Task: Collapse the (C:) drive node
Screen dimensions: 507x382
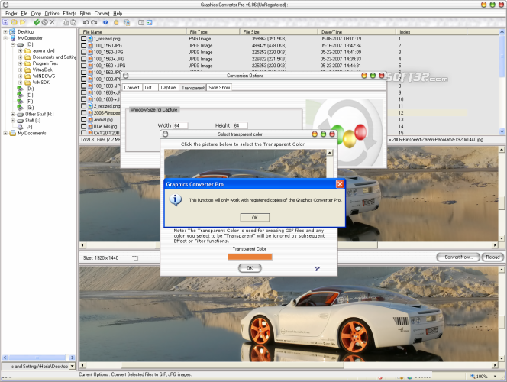Action: [13, 44]
